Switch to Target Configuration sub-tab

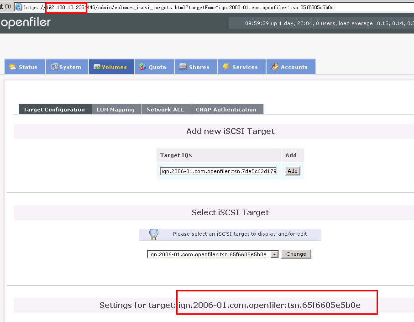(55, 109)
